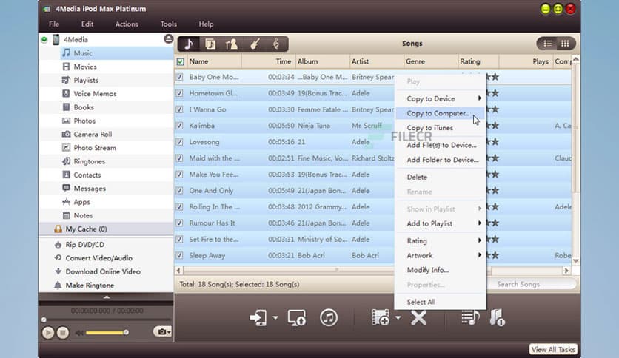Select Playlists in device tree
Image resolution: width=619 pixels, height=358 pixels.
[x=86, y=80]
